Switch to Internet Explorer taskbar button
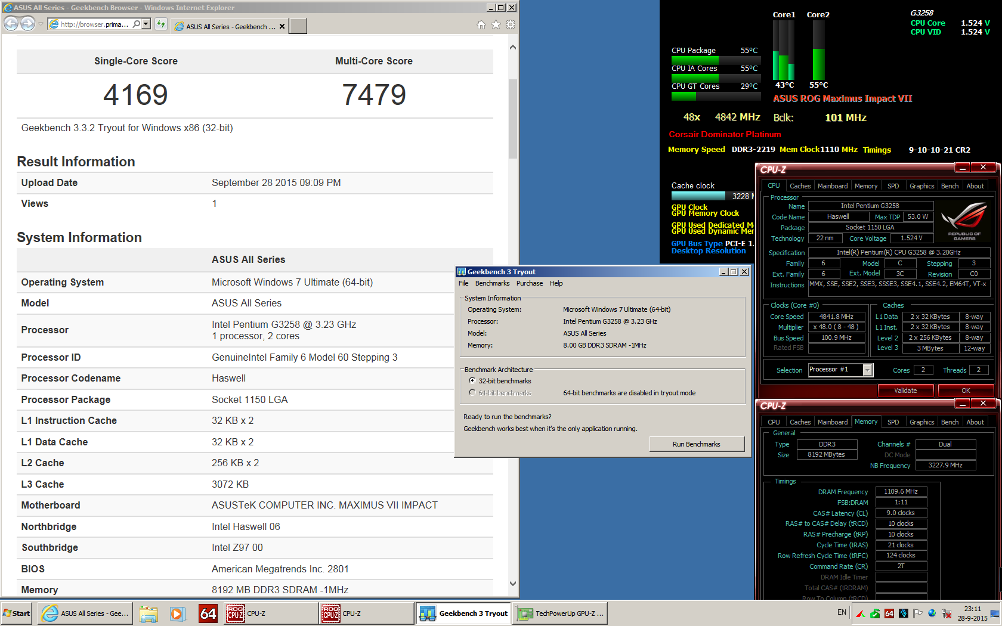The width and height of the screenshot is (1002, 626). tap(85, 613)
